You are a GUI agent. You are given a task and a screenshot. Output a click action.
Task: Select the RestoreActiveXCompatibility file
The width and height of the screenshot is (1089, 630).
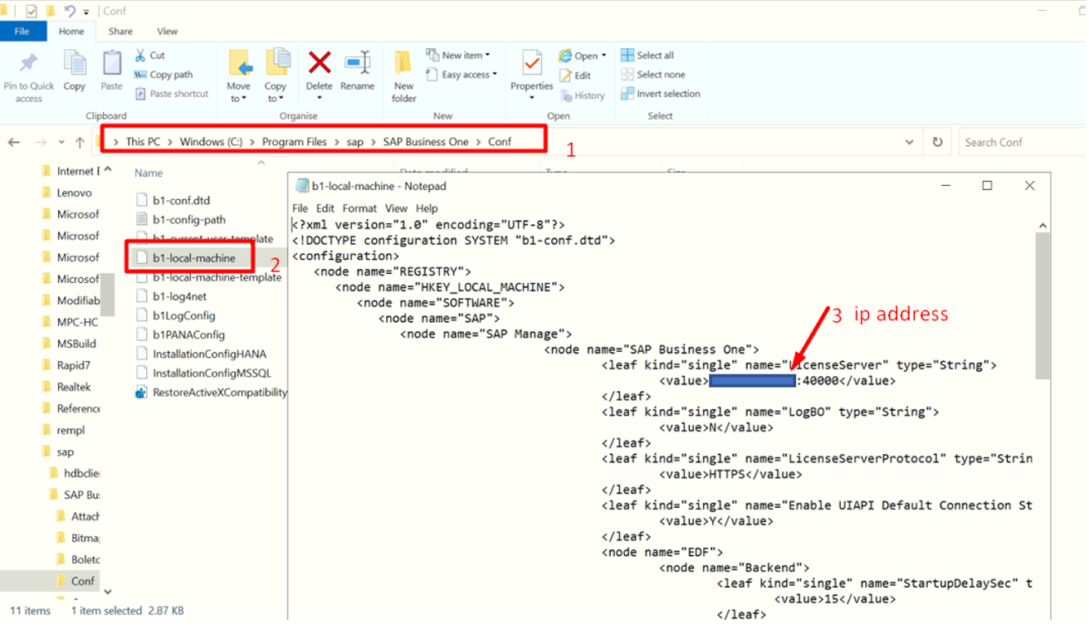click(211, 393)
